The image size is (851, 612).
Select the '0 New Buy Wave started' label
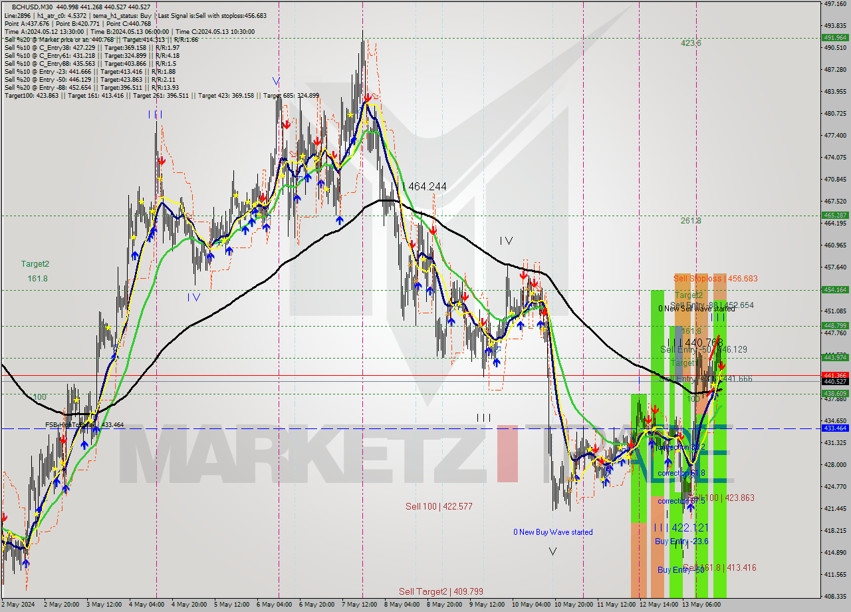tap(552, 532)
